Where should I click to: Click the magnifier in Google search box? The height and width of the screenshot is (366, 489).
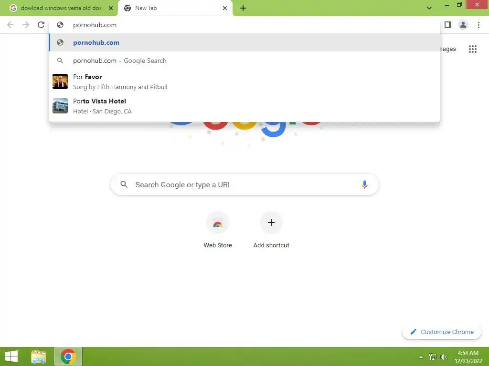(124, 184)
